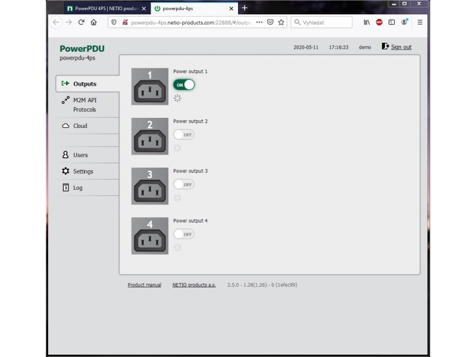The height and width of the screenshot is (357, 476).
Task: Click the restart icon under output 1
Action: click(177, 98)
